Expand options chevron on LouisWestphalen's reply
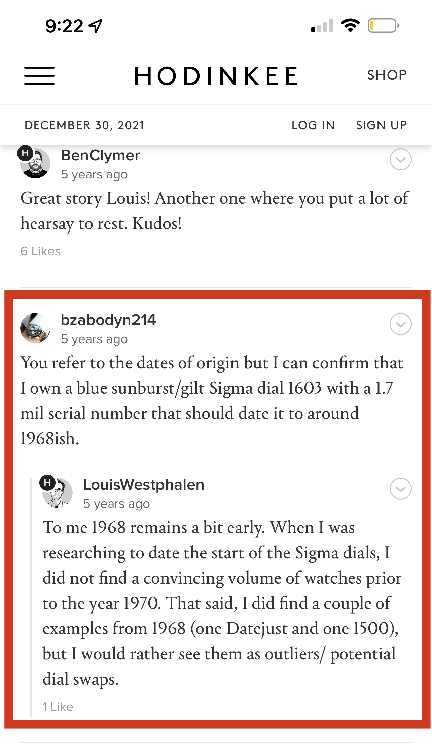This screenshot has width=432, height=750. pyautogui.click(x=400, y=489)
